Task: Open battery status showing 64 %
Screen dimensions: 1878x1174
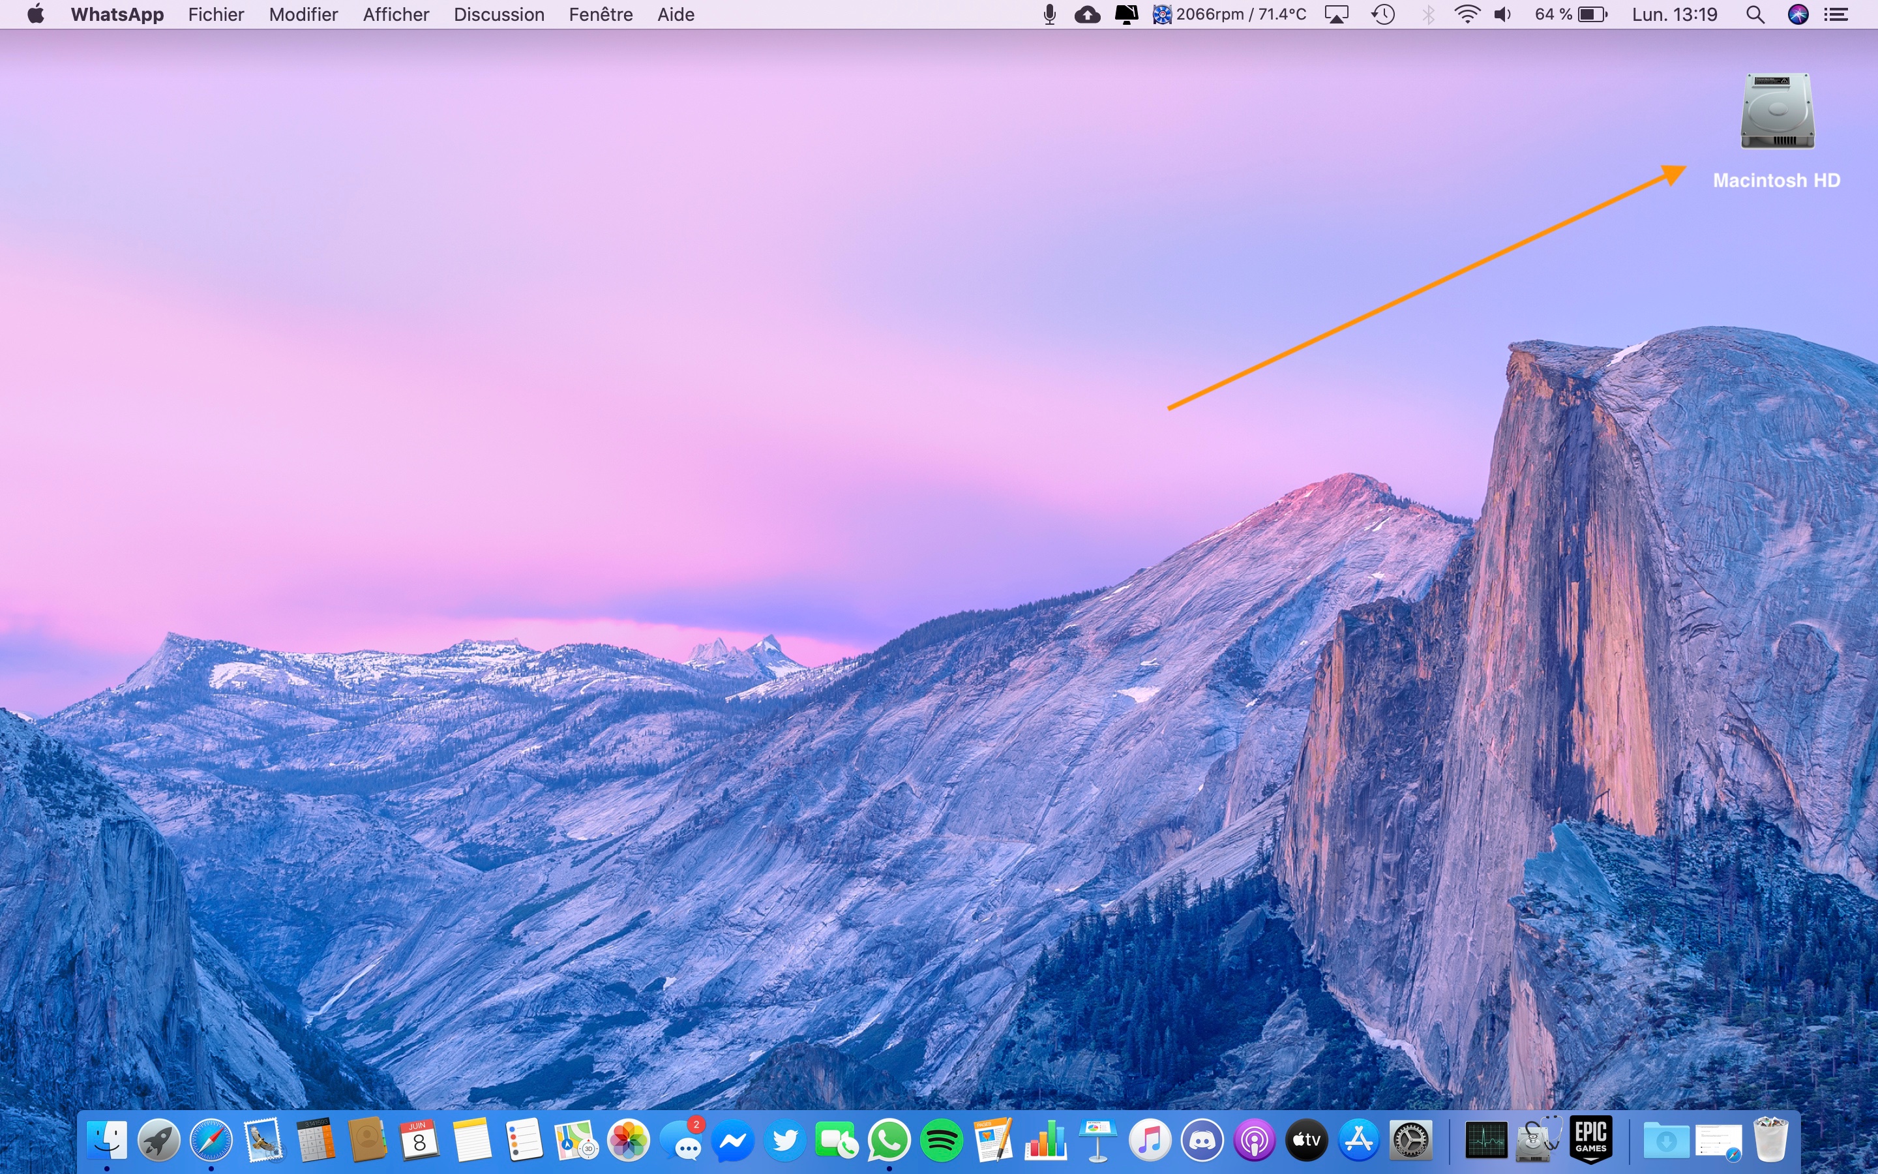Action: (1571, 15)
